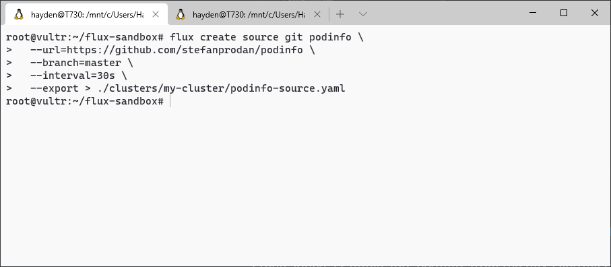Click the --branch=master line

click(x=82, y=63)
